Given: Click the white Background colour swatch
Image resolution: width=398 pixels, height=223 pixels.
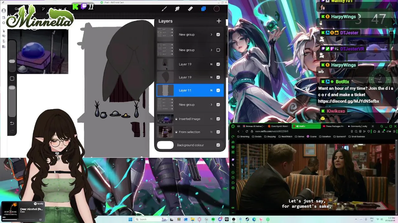Looking at the screenshot, I should pyautogui.click(x=165, y=145).
